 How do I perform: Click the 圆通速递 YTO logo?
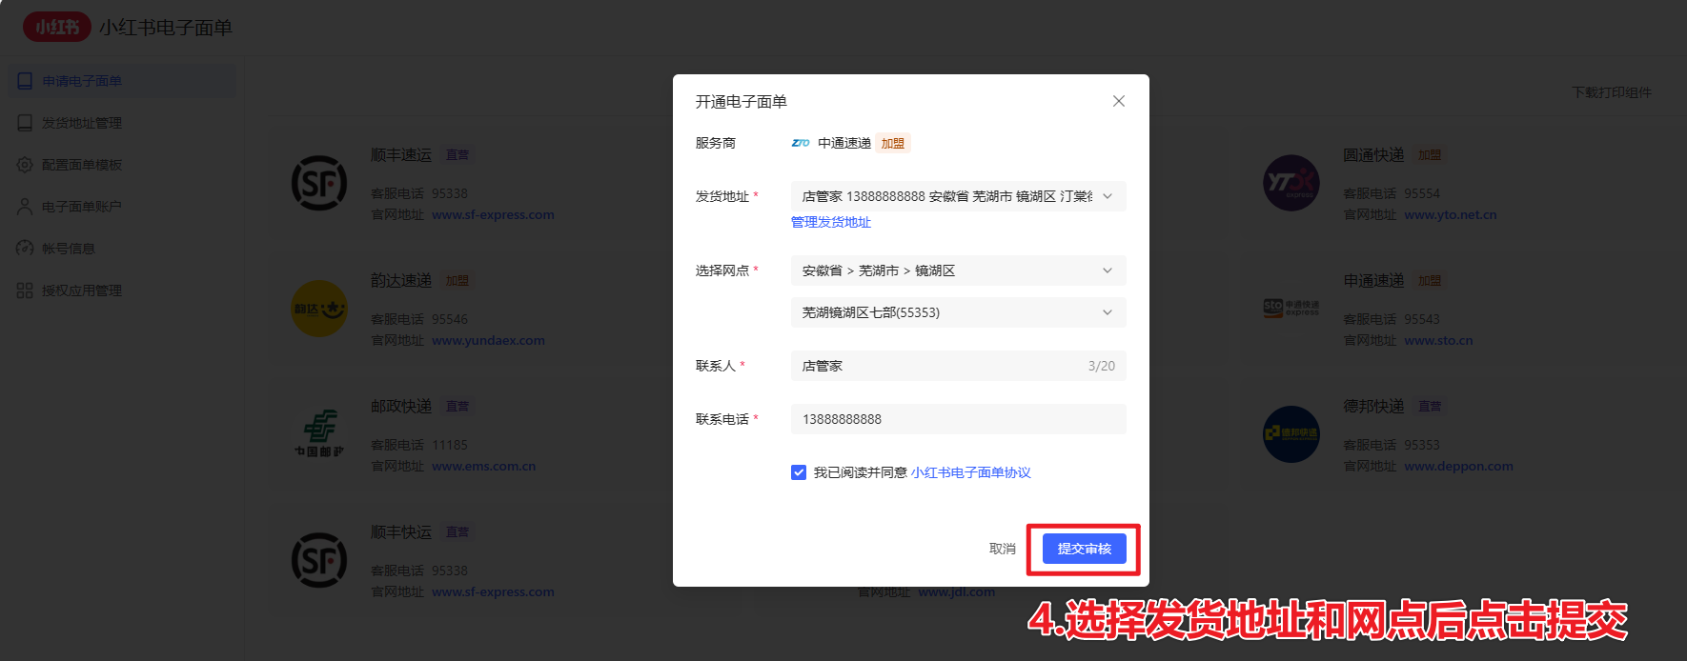[1291, 183]
